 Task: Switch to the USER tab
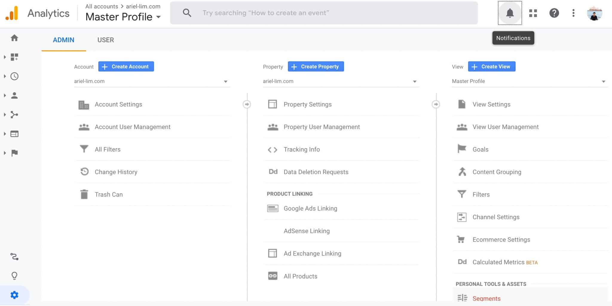[x=105, y=40]
